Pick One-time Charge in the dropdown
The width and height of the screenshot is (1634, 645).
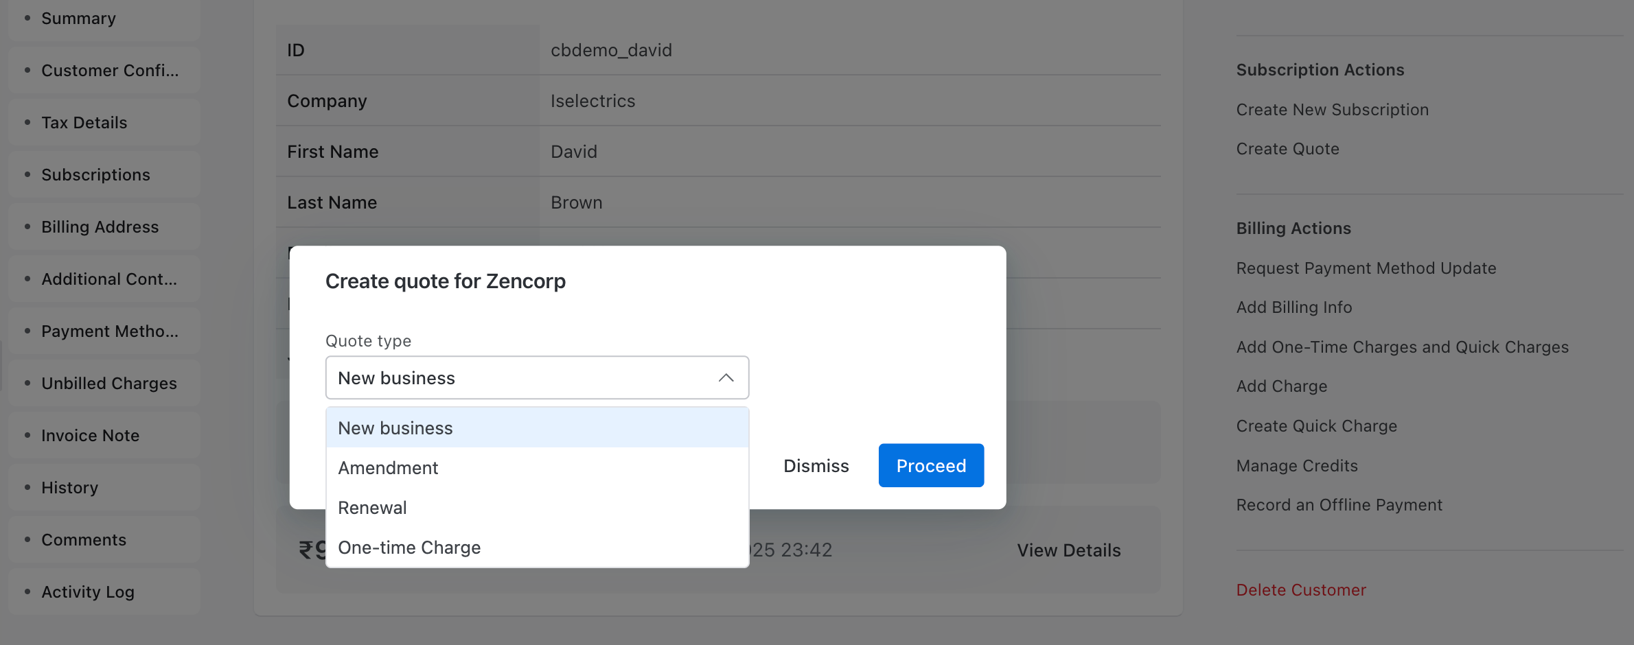pyautogui.click(x=409, y=548)
